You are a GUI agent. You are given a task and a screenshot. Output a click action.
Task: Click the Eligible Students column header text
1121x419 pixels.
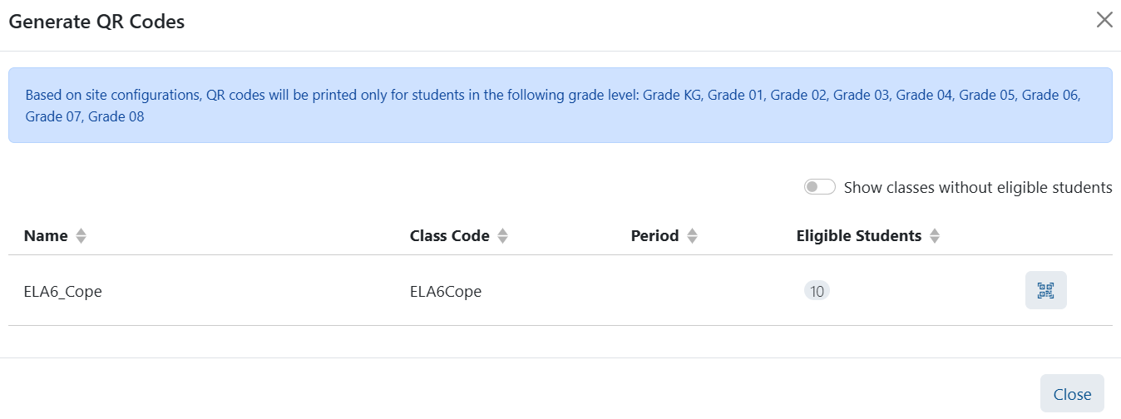click(858, 236)
